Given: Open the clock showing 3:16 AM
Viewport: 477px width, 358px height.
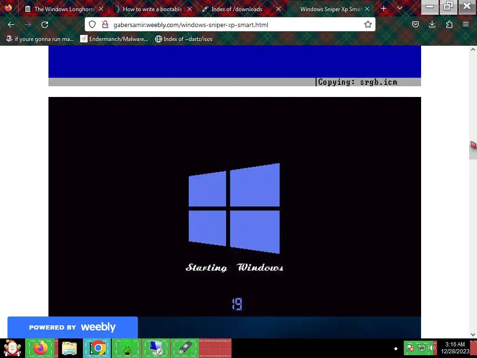Looking at the screenshot, I should (455, 348).
